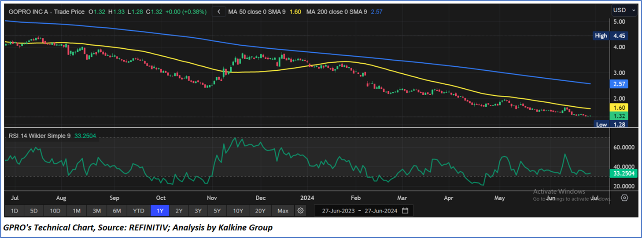
Task: Select the YTD range button
Action: pos(138,211)
